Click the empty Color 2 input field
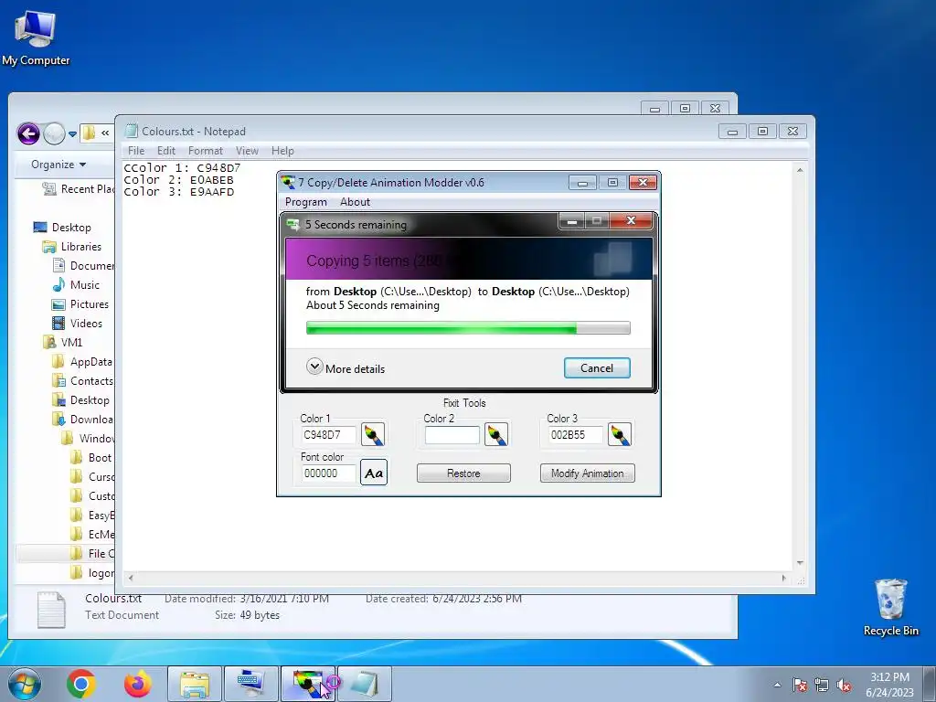This screenshot has height=702, width=936. click(x=452, y=434)
